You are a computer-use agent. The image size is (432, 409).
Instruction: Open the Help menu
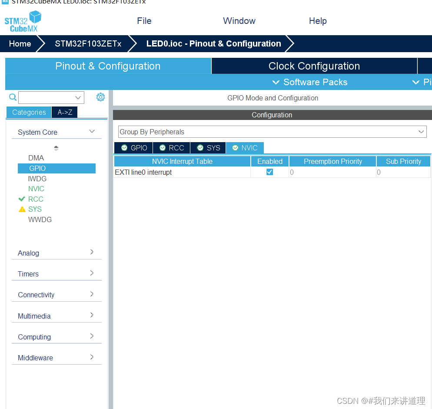(x=318, y=21)
